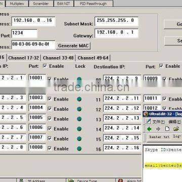The width and height of the screenshot is (182, 182).
Task: Click the Skype ID line in UltraEdit
Action: click(163, 150)
